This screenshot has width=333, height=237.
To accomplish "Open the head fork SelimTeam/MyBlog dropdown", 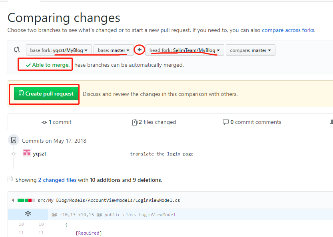I will (x=184, y=50).
